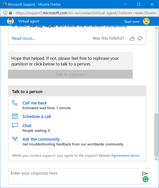159x188 pixels.
Task: Open the Read more link
Action: coord(24,38)
